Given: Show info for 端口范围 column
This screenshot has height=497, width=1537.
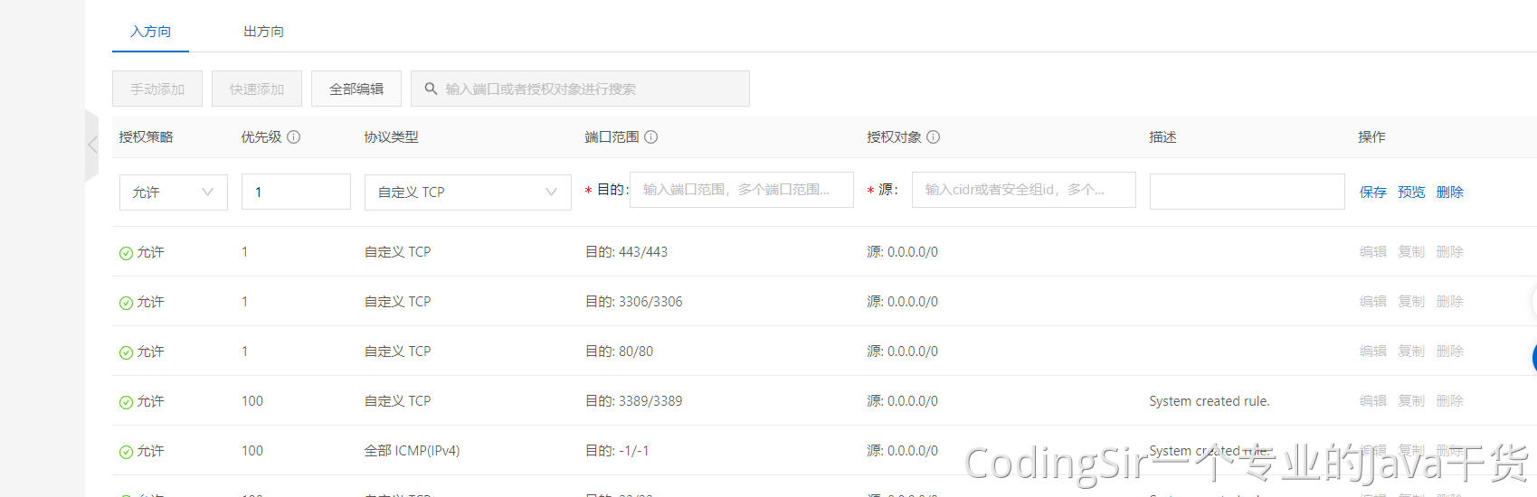Looking at the screenshot, I should (650, 137).
